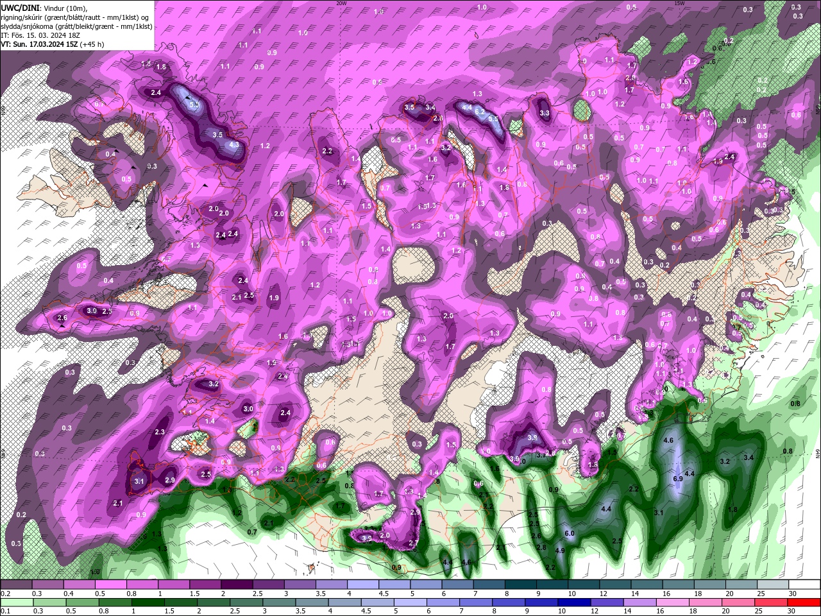Pick the light violet swatch labeled 14 in rain legend
Viewport: 821px width, 616px height.
point(639,603)
